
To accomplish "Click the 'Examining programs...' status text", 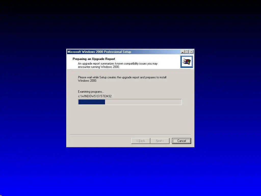I will [91, 92].
